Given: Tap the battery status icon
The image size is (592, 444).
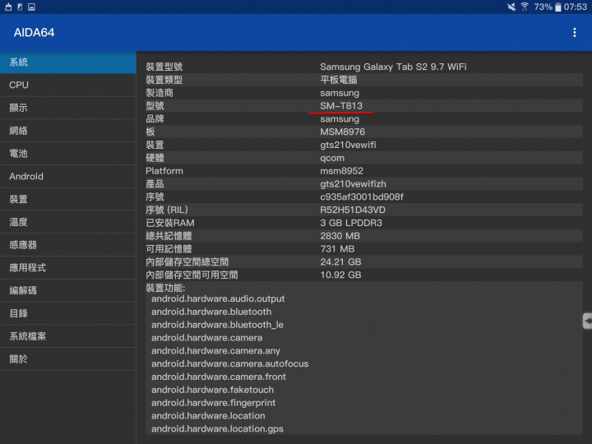Looking at the screenshot, I should click(558, 7).
